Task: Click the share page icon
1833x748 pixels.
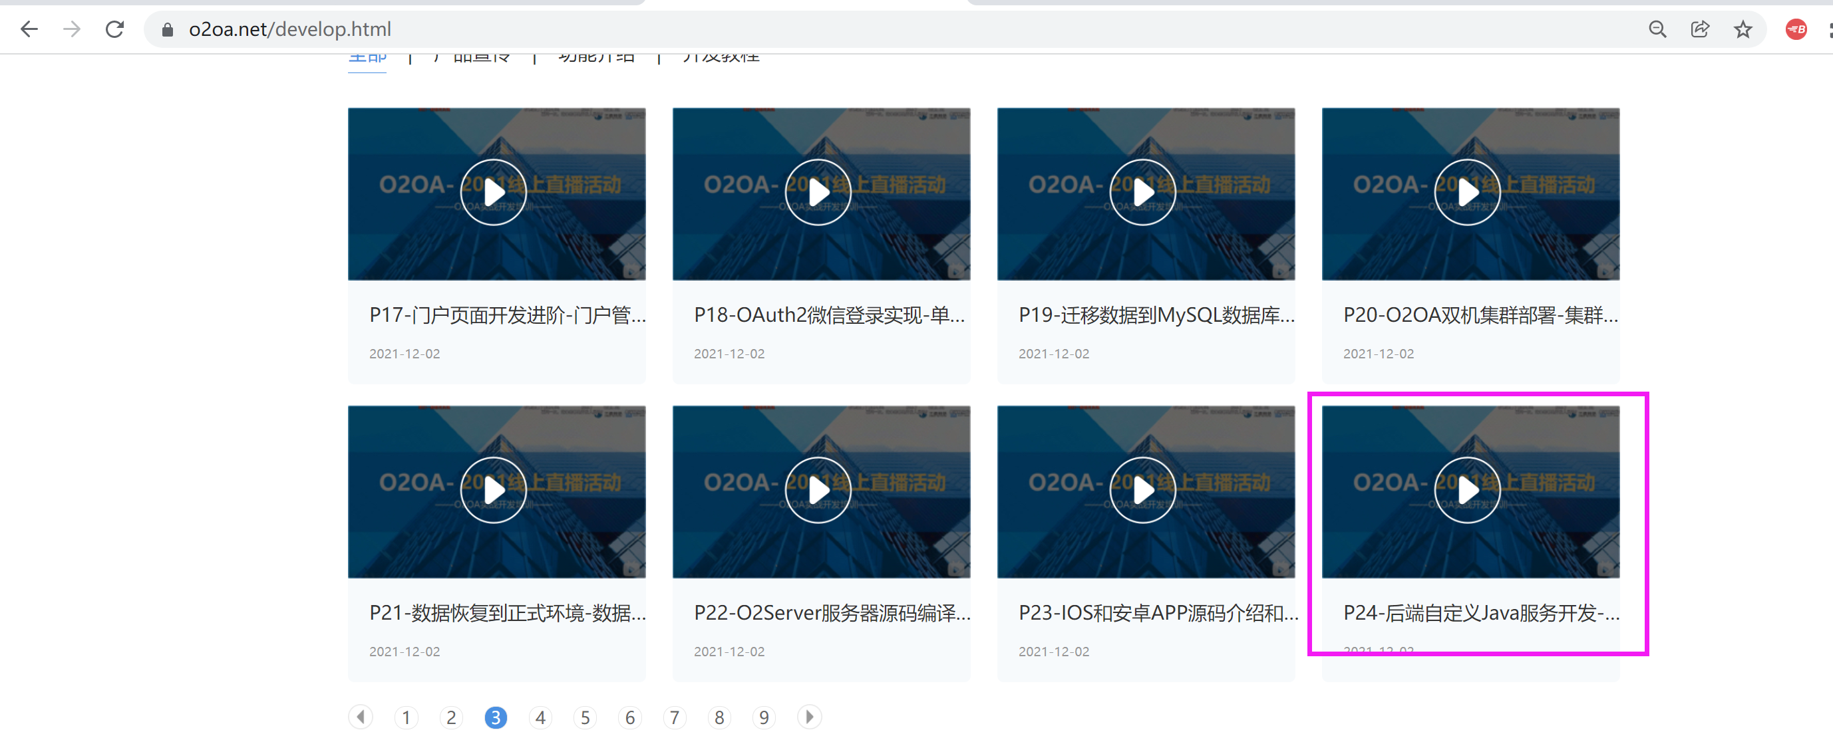Action: coord(1700,29)
